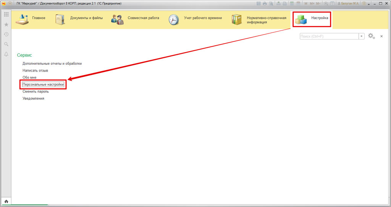Select the Учет рабочего времени section
Viewport: 391px width, 207px height.
pyautogui.click(x=195, y=18)
